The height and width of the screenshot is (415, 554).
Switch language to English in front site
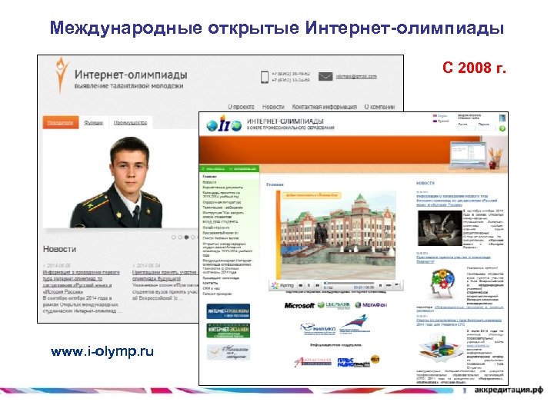(440, 116)
